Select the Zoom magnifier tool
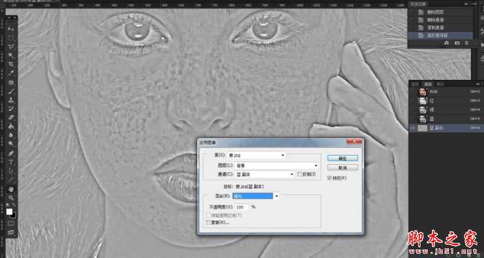484x258 pixels. (x=11, y=198)
